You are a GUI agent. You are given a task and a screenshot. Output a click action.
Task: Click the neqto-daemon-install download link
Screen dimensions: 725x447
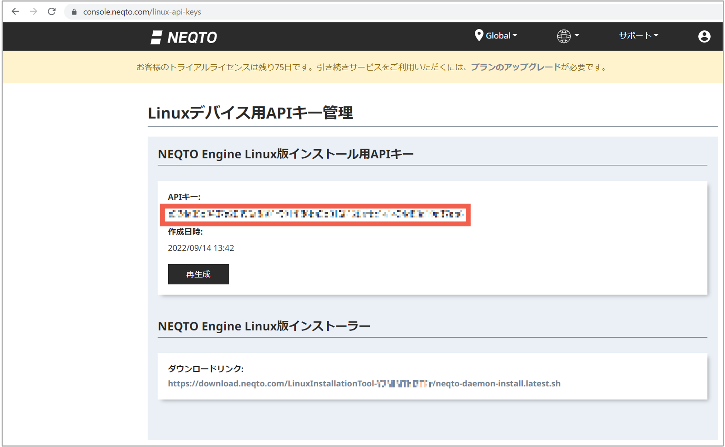364,383
